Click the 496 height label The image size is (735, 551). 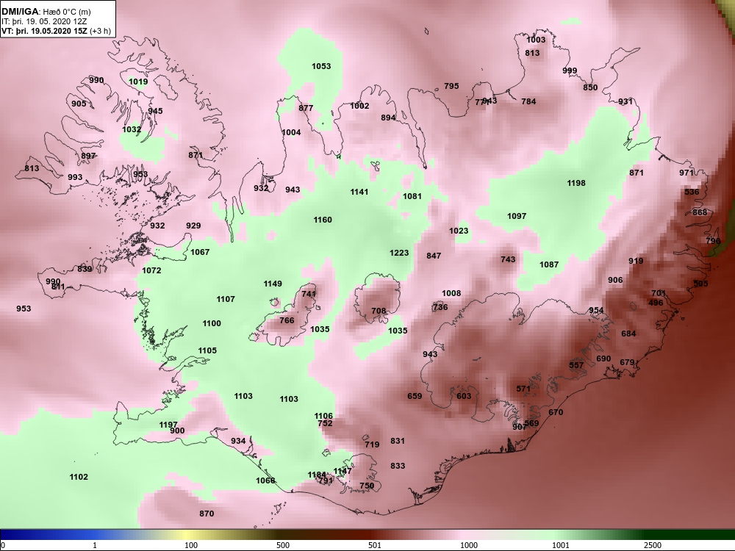(656, 303)
